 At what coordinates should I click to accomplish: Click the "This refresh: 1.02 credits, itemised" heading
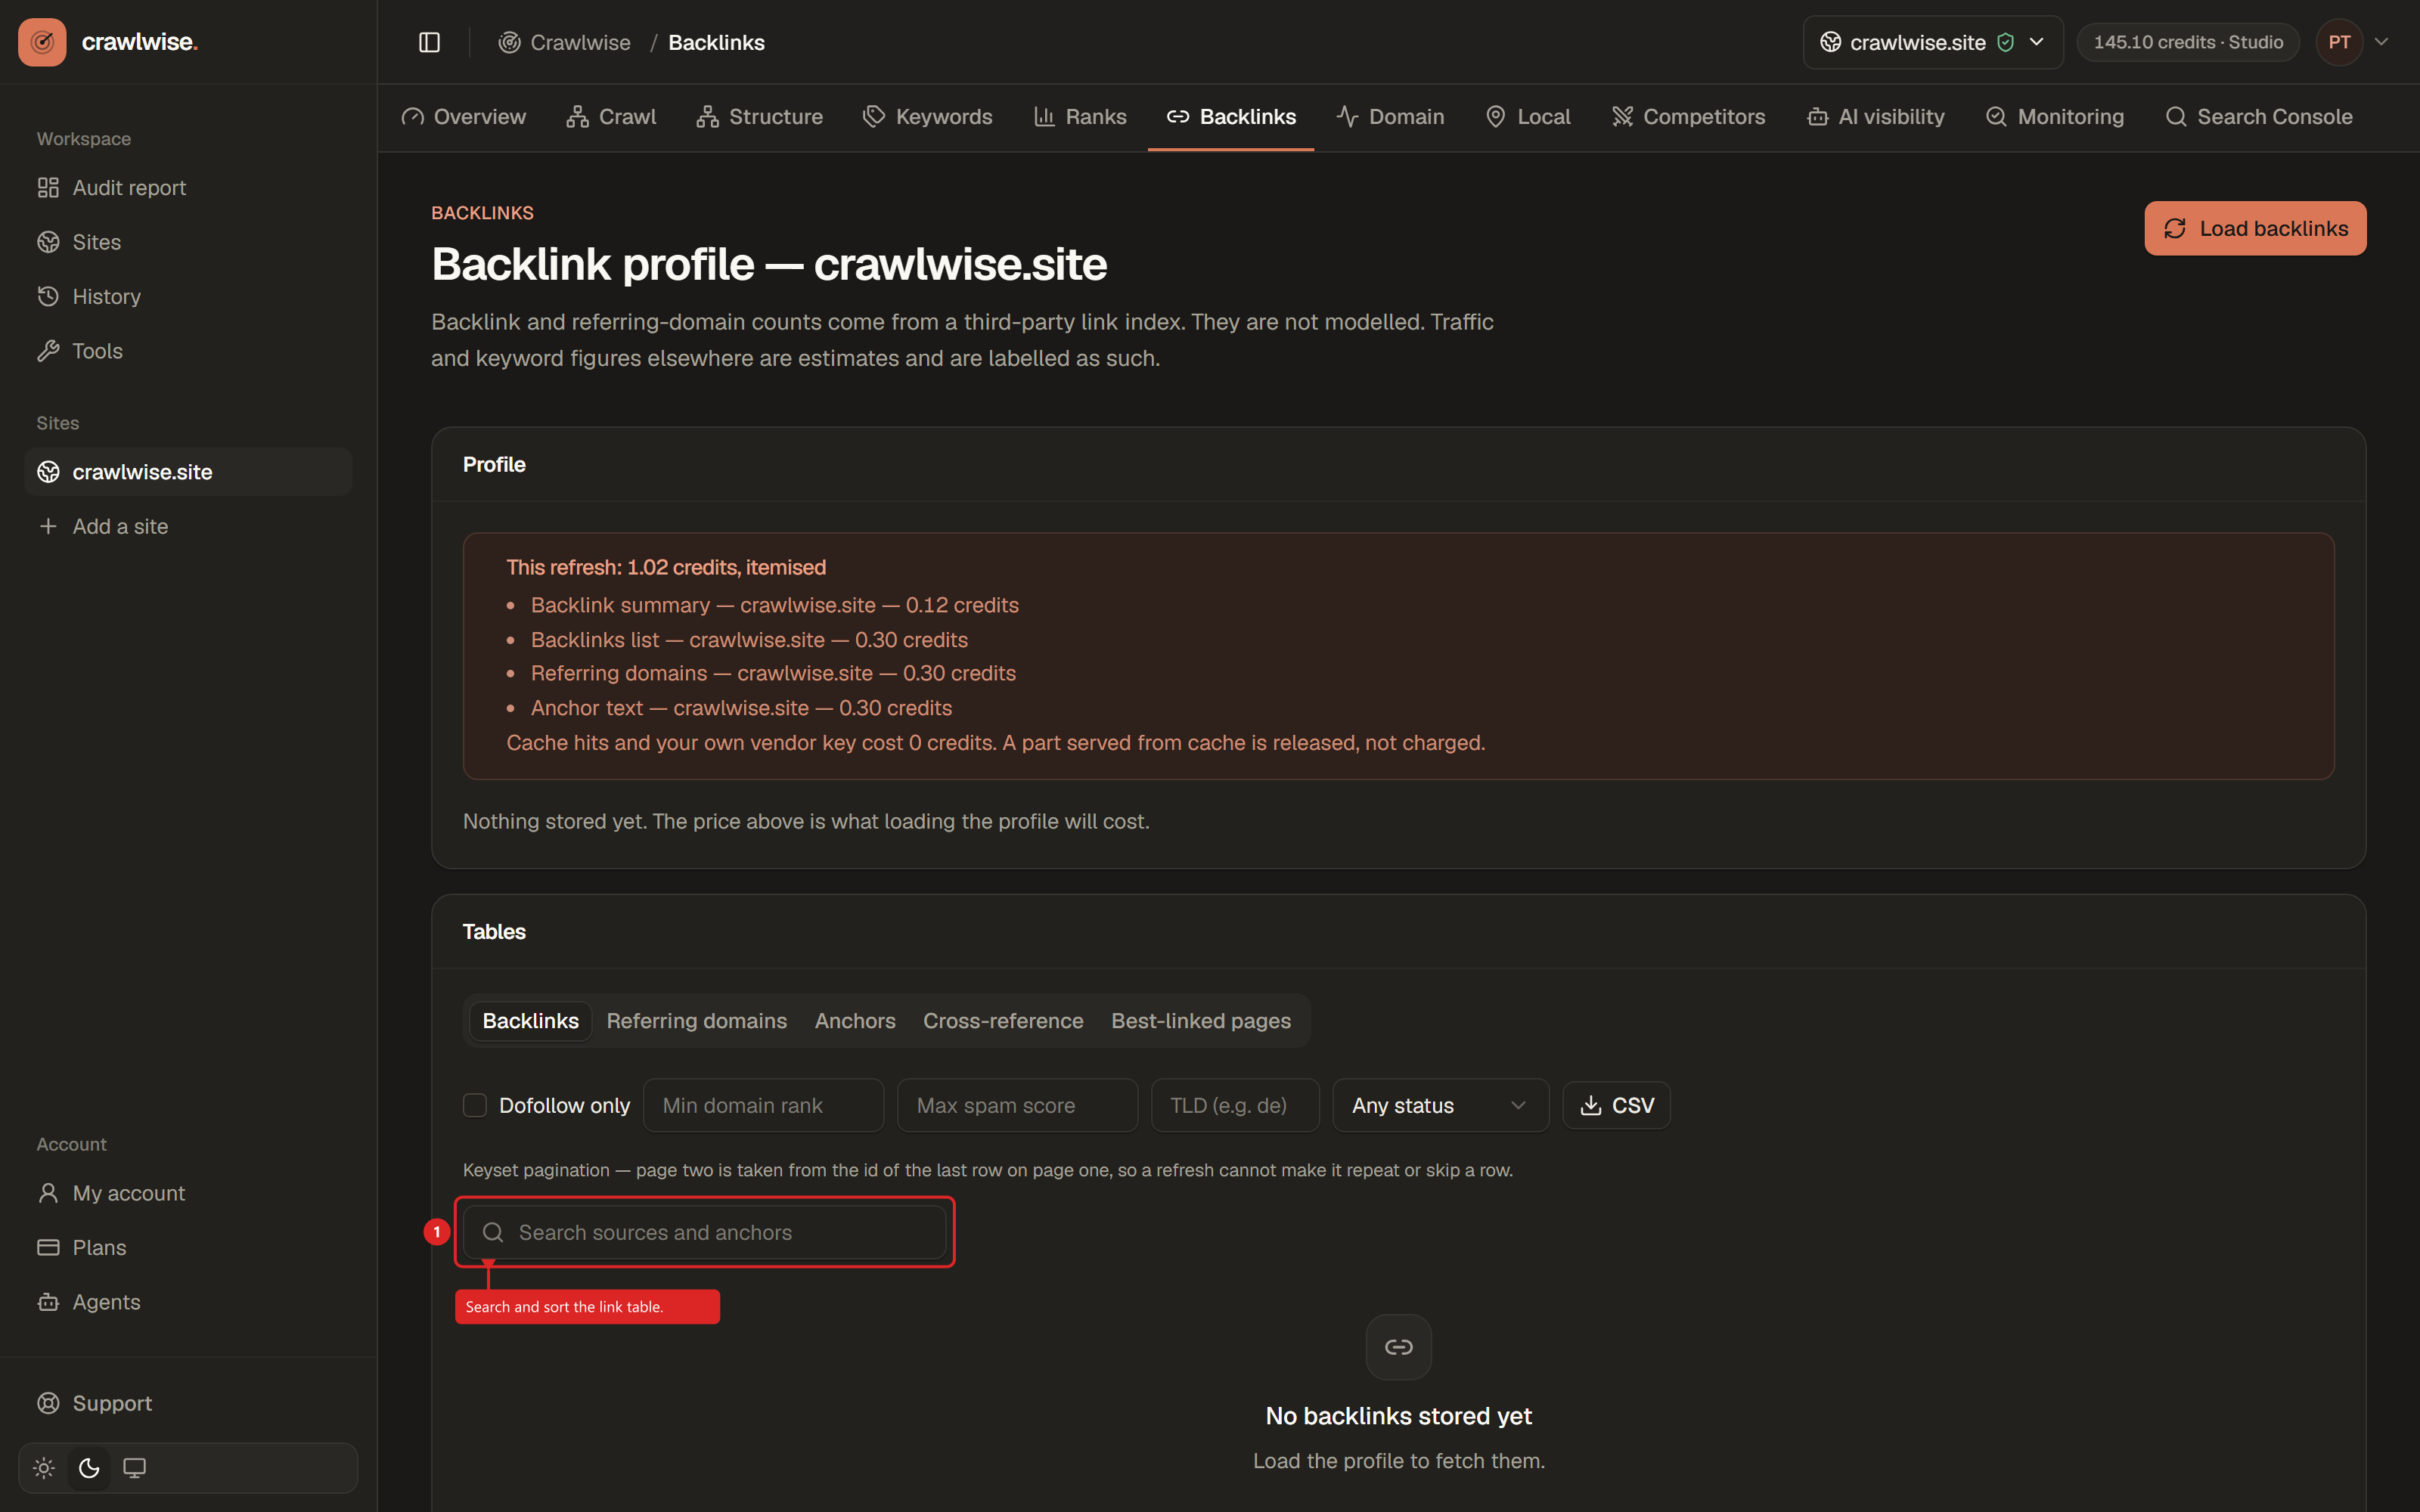point(666,567)
